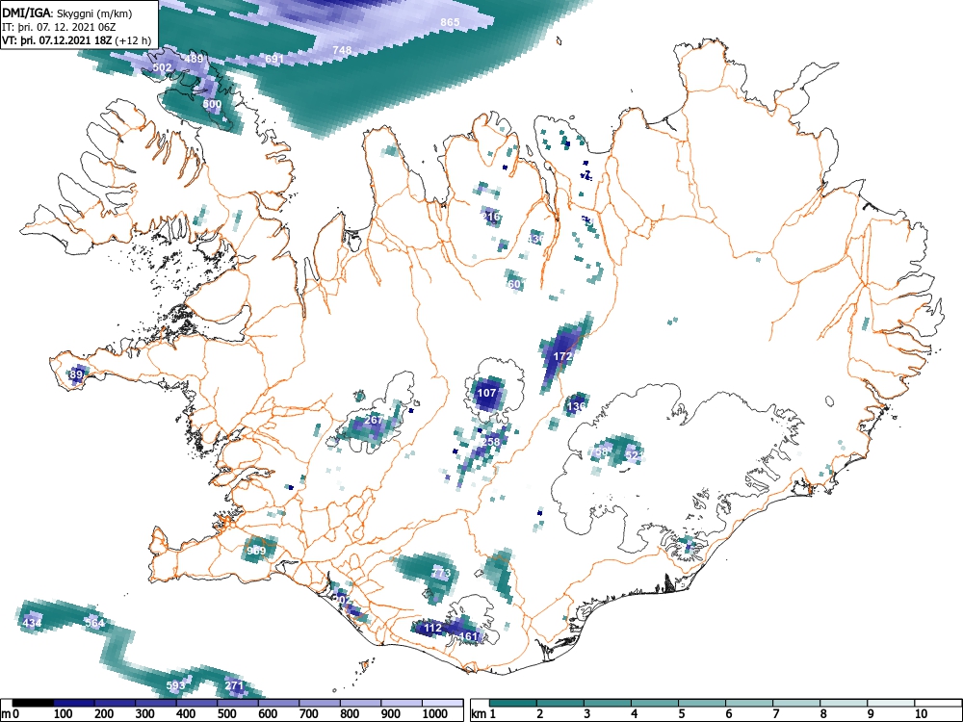Select the 112 value label on the south coast

(x=433, y=628)
